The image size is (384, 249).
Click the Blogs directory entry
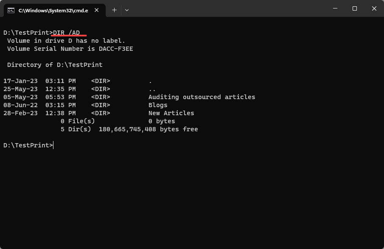[158, 105]
